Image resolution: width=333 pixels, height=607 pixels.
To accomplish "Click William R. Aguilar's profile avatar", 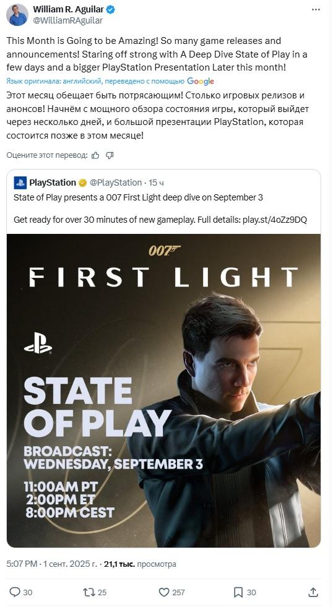I will click(x=17, y=15).
